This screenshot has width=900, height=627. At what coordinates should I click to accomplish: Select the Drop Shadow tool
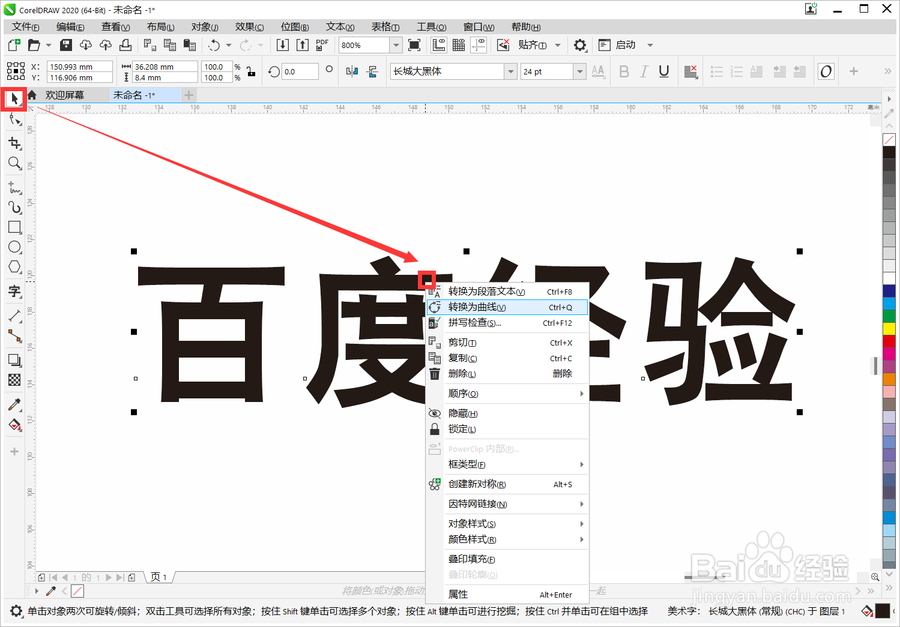(14, 360)
